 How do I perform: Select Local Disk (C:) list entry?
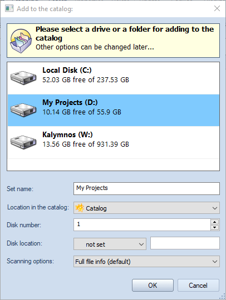click(114, 78)
